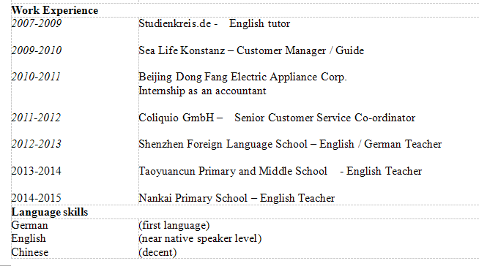Click the 2009-2010 date entry
This screenshot has height=266, width=479.
(37, 50)
